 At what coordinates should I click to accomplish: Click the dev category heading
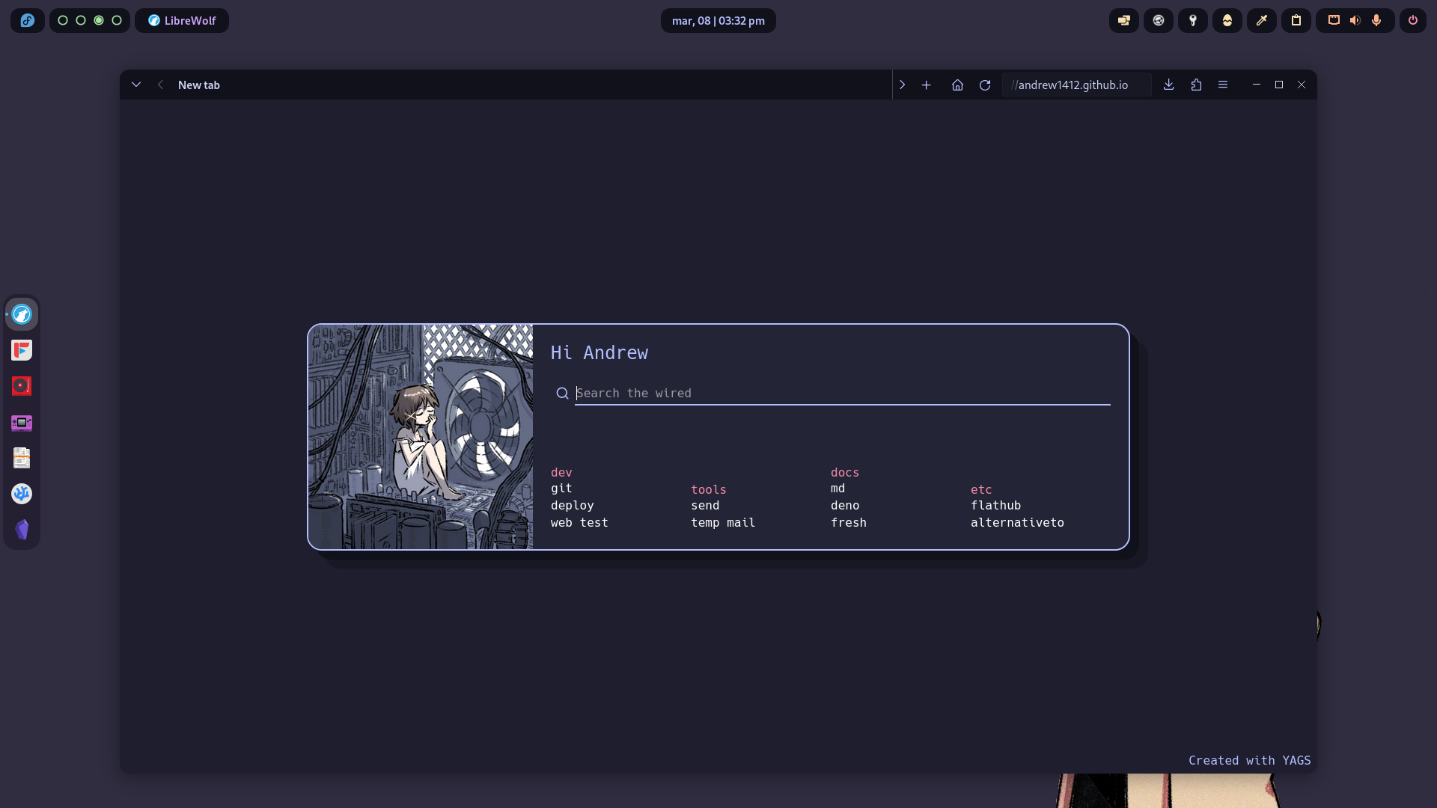click(x=561, y=473)
